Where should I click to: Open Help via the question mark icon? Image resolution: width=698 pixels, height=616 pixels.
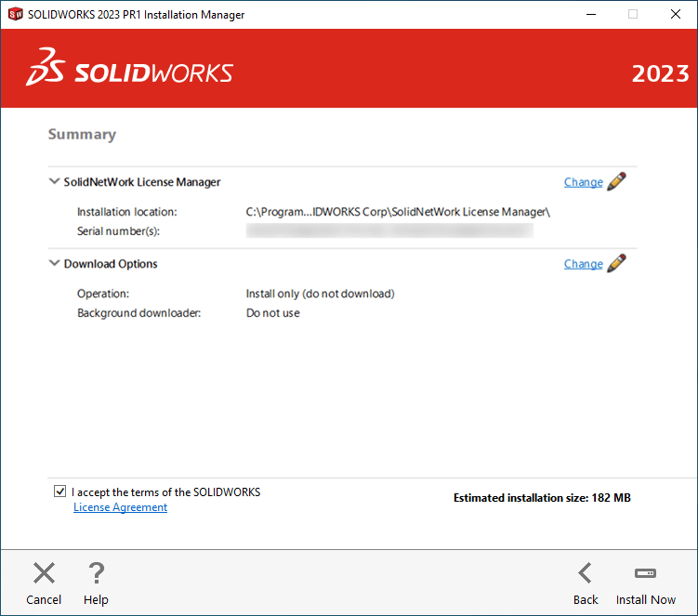coord(96,573)
